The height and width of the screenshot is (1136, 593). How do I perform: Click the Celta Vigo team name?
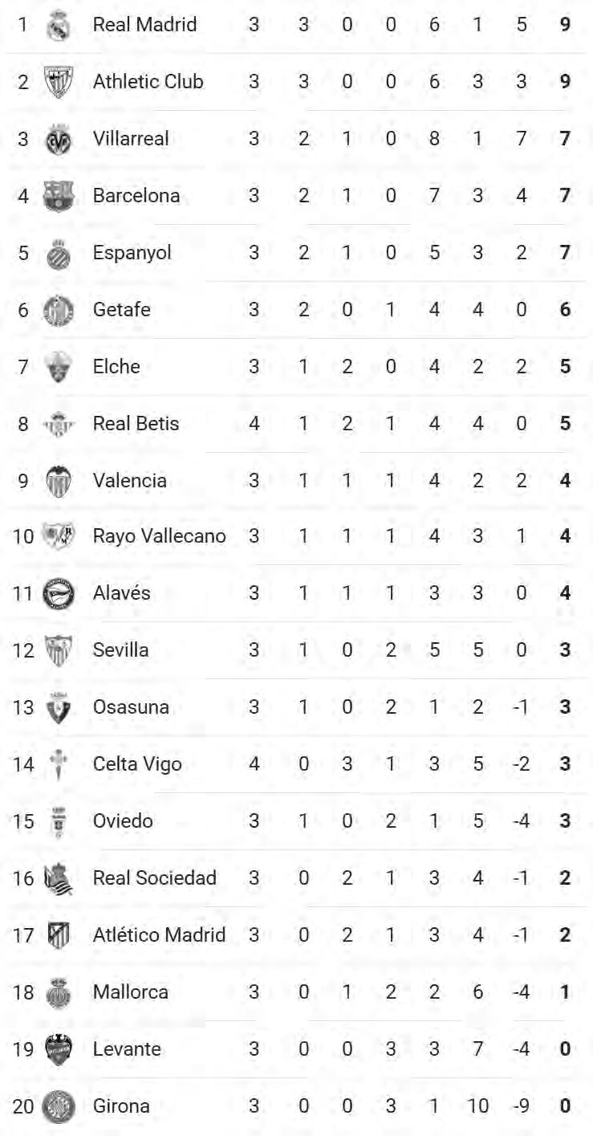point(137,764)
